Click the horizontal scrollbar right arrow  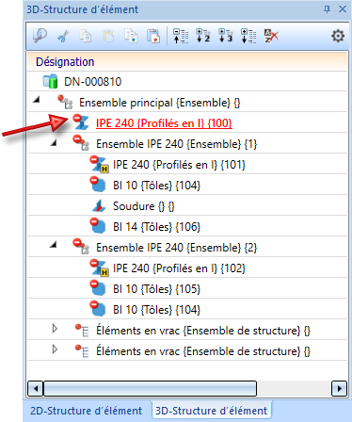(x=339, y=389)
